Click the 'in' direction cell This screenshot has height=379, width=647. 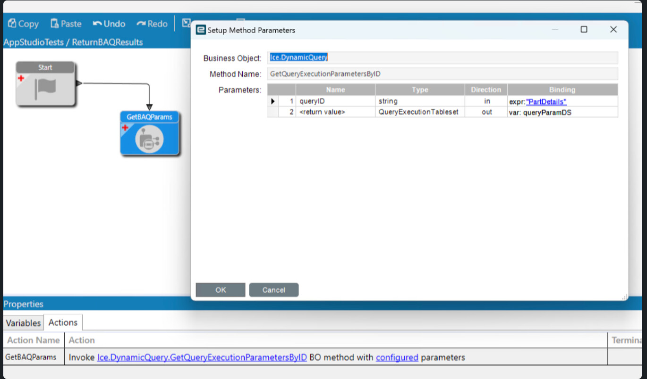click(x=486, y=101)
